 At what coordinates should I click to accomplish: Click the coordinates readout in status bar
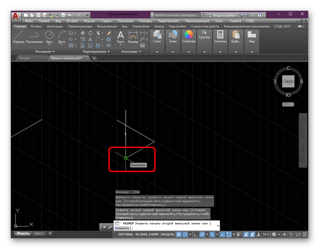pos(138,234)
